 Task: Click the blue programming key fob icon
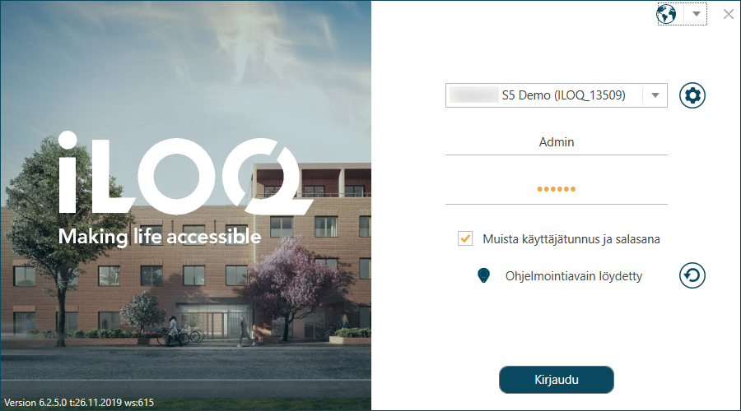coord(483,275)
